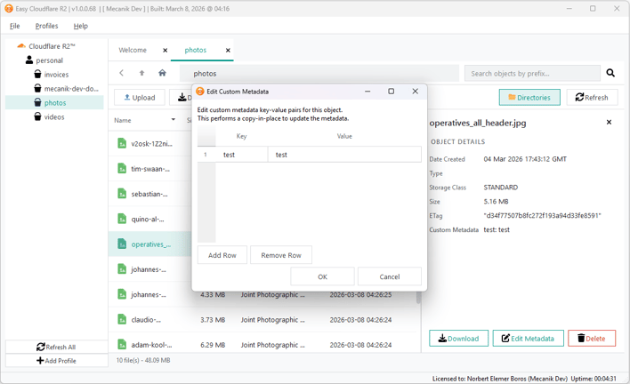Sort by the Name column dropdown arrow

pyautogui.click(x=174, y=120)
